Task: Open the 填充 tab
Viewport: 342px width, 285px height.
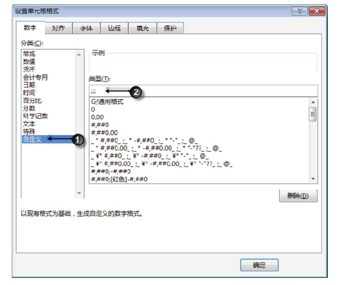Action: (142, 29)
